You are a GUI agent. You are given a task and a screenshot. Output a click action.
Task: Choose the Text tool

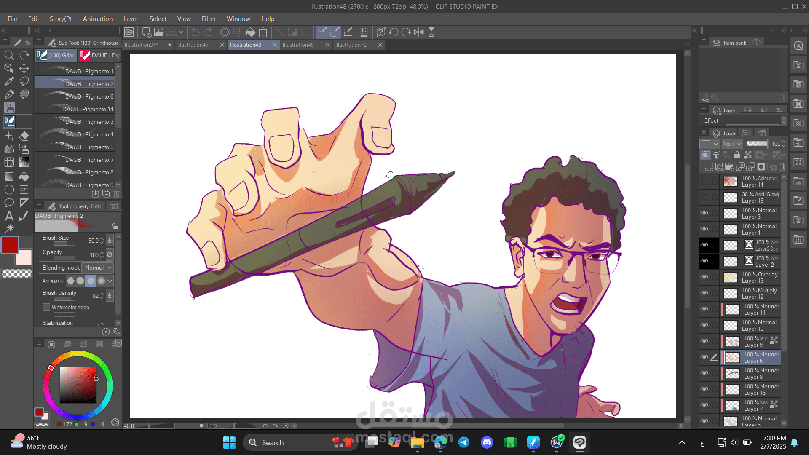9,216
